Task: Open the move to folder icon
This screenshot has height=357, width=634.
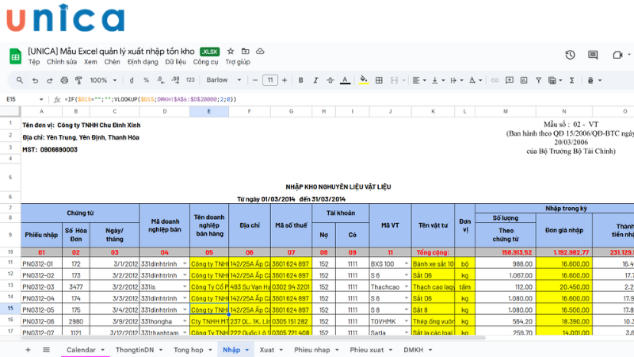Action: click(245, 52)
